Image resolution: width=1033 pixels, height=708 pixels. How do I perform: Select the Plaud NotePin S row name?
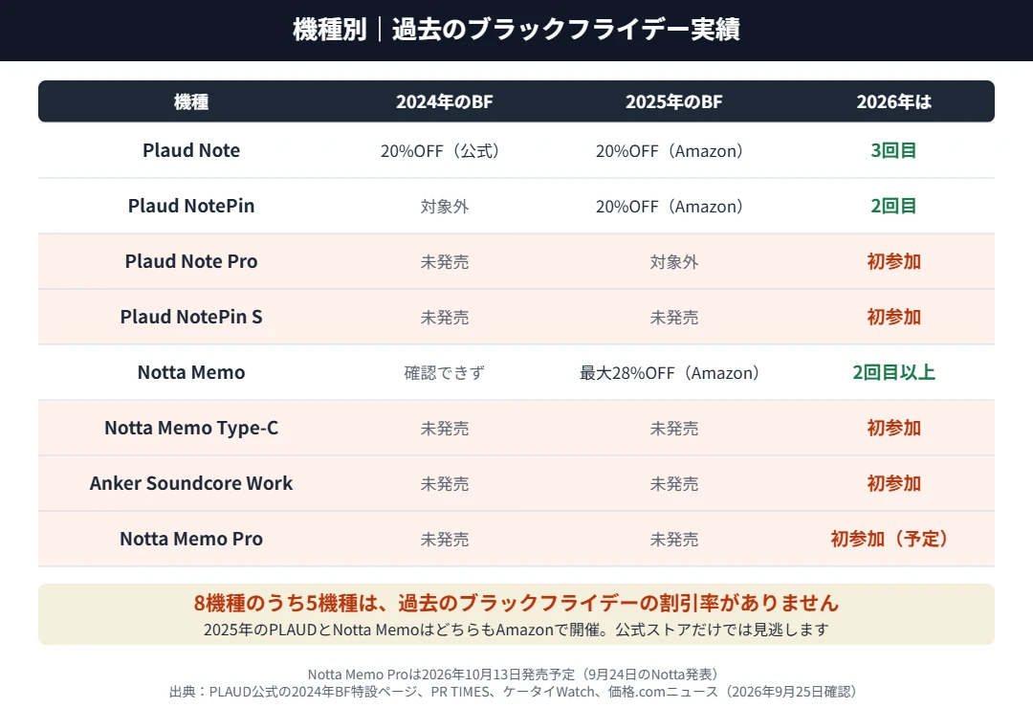[191, 317]
